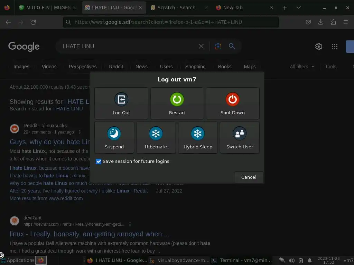Switch to visualboyadvance-m taskbar window
The height and width of the screenshot is (265, 354).
click(180, 261)
